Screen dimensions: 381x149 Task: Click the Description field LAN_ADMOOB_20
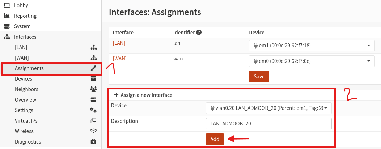269,124
